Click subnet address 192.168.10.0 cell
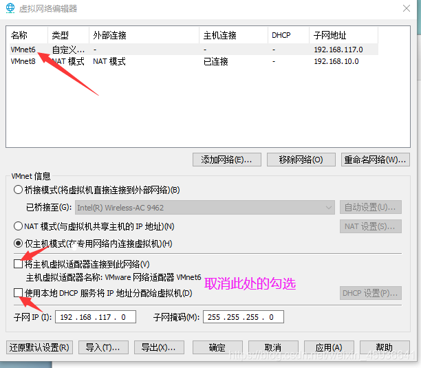421x368 pixels. (336, 61)
